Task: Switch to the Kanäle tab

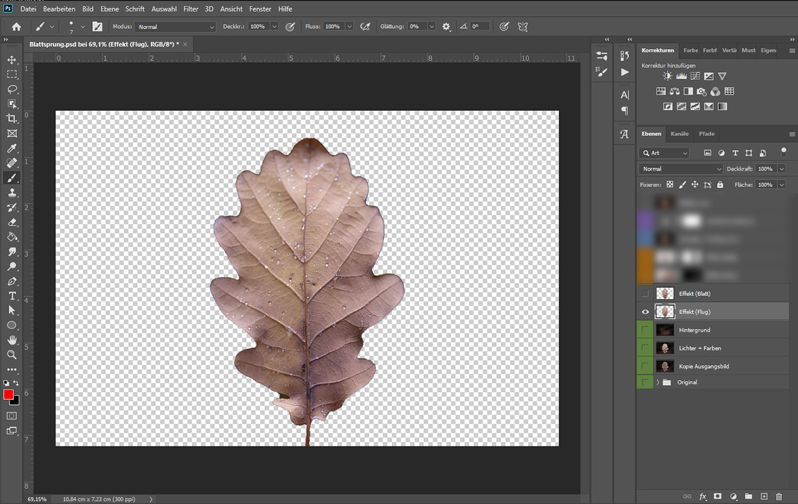Action: (x=680, y=133)
